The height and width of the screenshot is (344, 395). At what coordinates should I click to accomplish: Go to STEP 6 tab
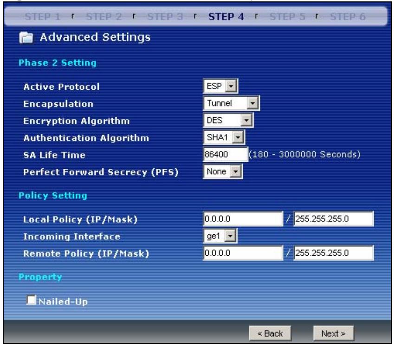point(348,17)
